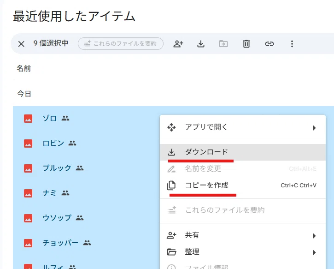
Task: Click the shared people icon beside ブルック
Action: 80,168
